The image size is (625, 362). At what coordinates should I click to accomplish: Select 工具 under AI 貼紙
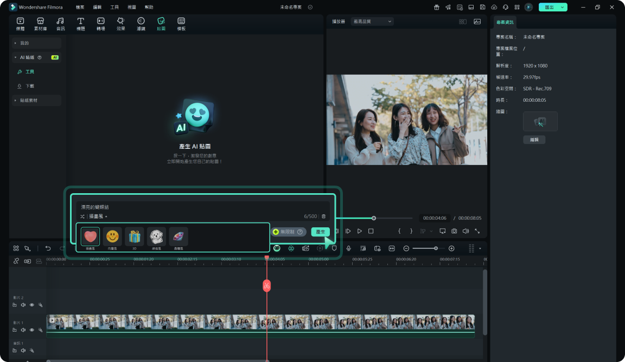(x=26, y=72)
